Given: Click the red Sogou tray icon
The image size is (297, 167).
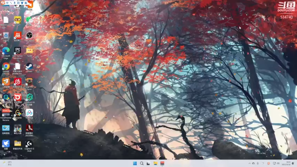Looking at the screenshot, I should 268,163.
